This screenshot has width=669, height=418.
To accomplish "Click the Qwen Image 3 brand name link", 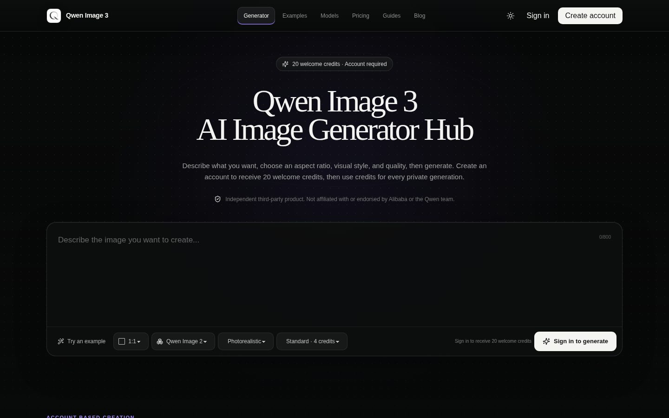I will point(87,16).
